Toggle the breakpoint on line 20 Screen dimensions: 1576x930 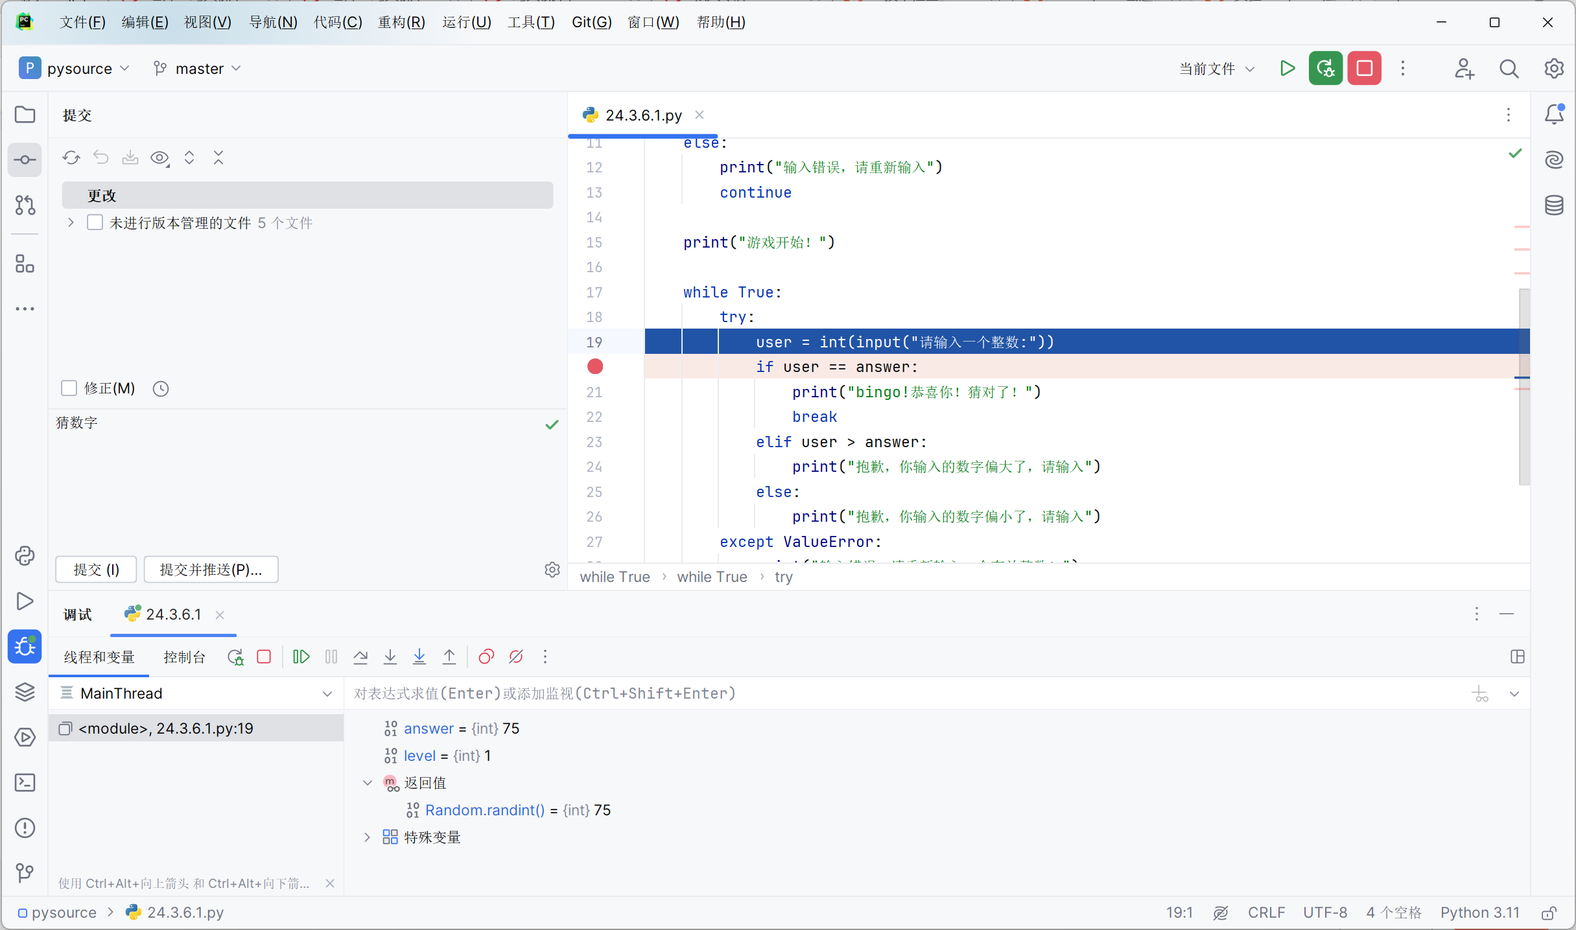point(594,367)
